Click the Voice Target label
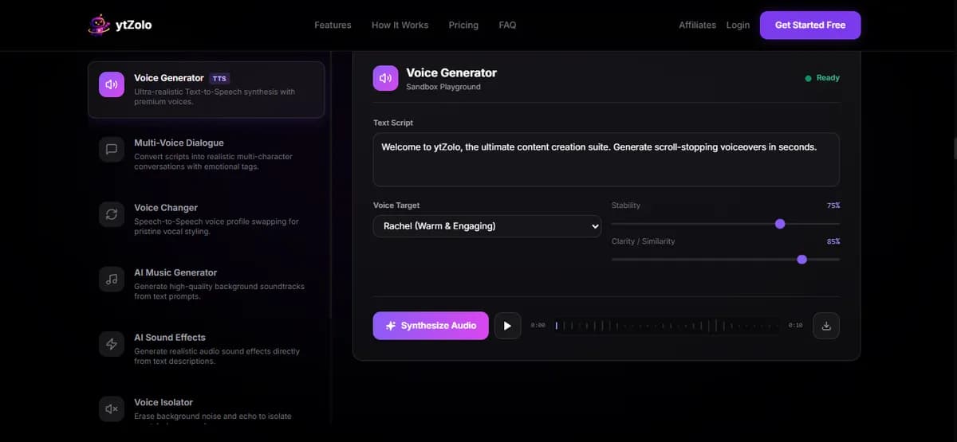Viewport: 957px width, 442px height. point(396,205)
